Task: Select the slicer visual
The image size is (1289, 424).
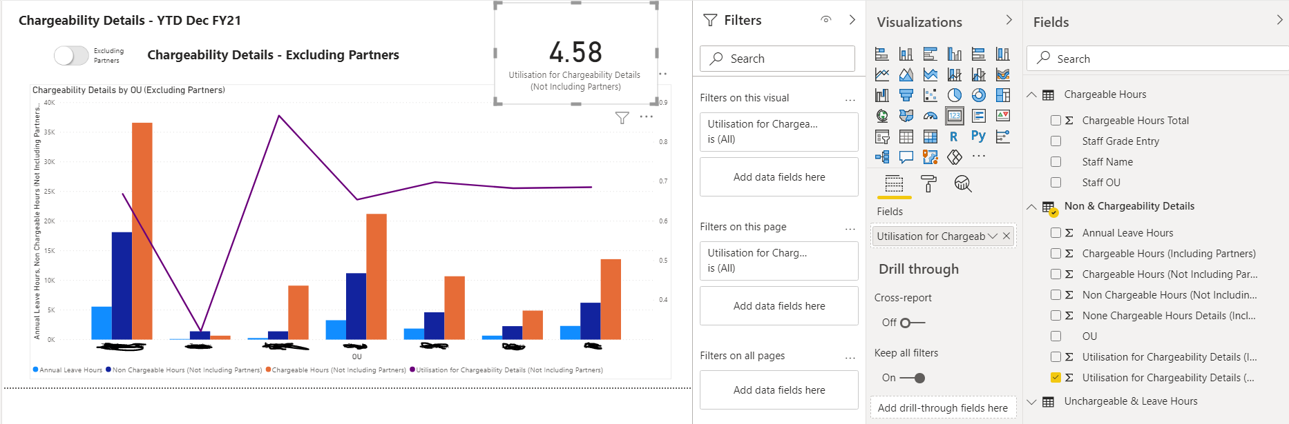Action: pyautogui.click(x=882, y=137)
